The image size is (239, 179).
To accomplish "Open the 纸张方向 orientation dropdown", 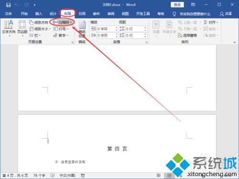I will tap(39, 22).
